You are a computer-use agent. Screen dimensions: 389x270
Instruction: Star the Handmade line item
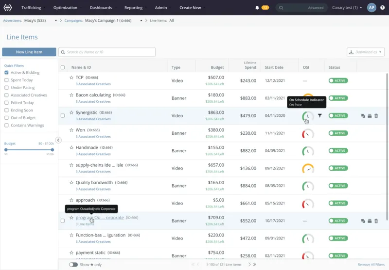pyautogui.click(x=71, y=148)
